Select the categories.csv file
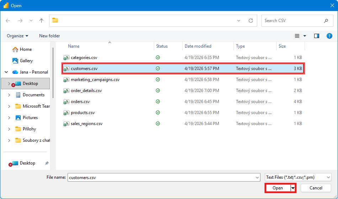Screen dimensions: 338x199 click(183, 58)
